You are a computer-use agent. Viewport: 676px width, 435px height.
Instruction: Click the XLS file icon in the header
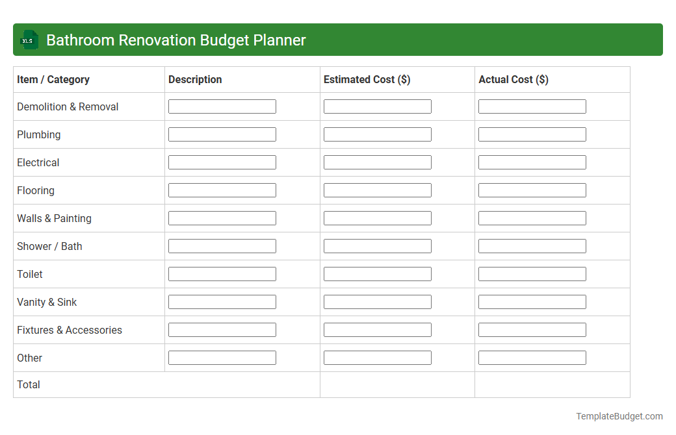(29, 40)
